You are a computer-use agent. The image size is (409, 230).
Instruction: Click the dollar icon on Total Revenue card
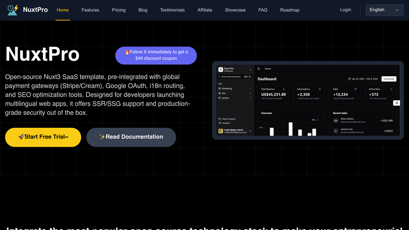coord(284,89)
